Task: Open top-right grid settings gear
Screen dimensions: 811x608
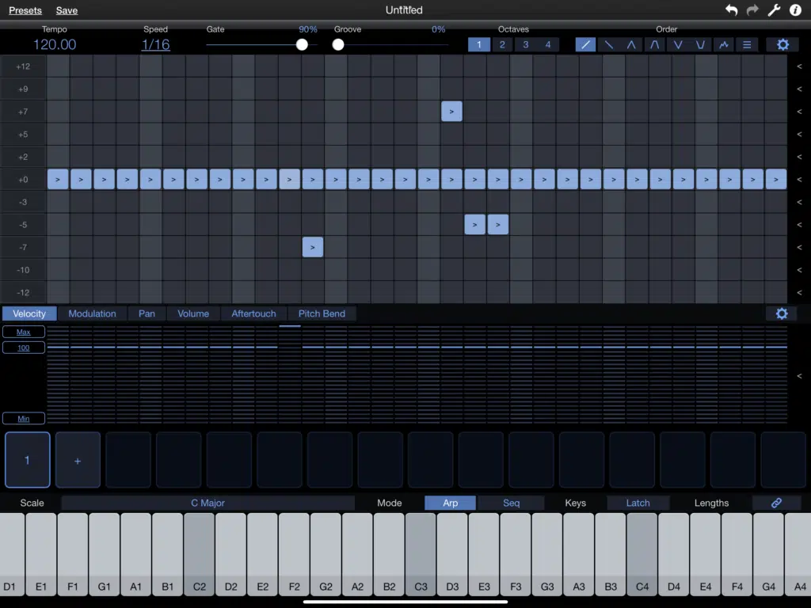Action: click(x=783, y=44)
